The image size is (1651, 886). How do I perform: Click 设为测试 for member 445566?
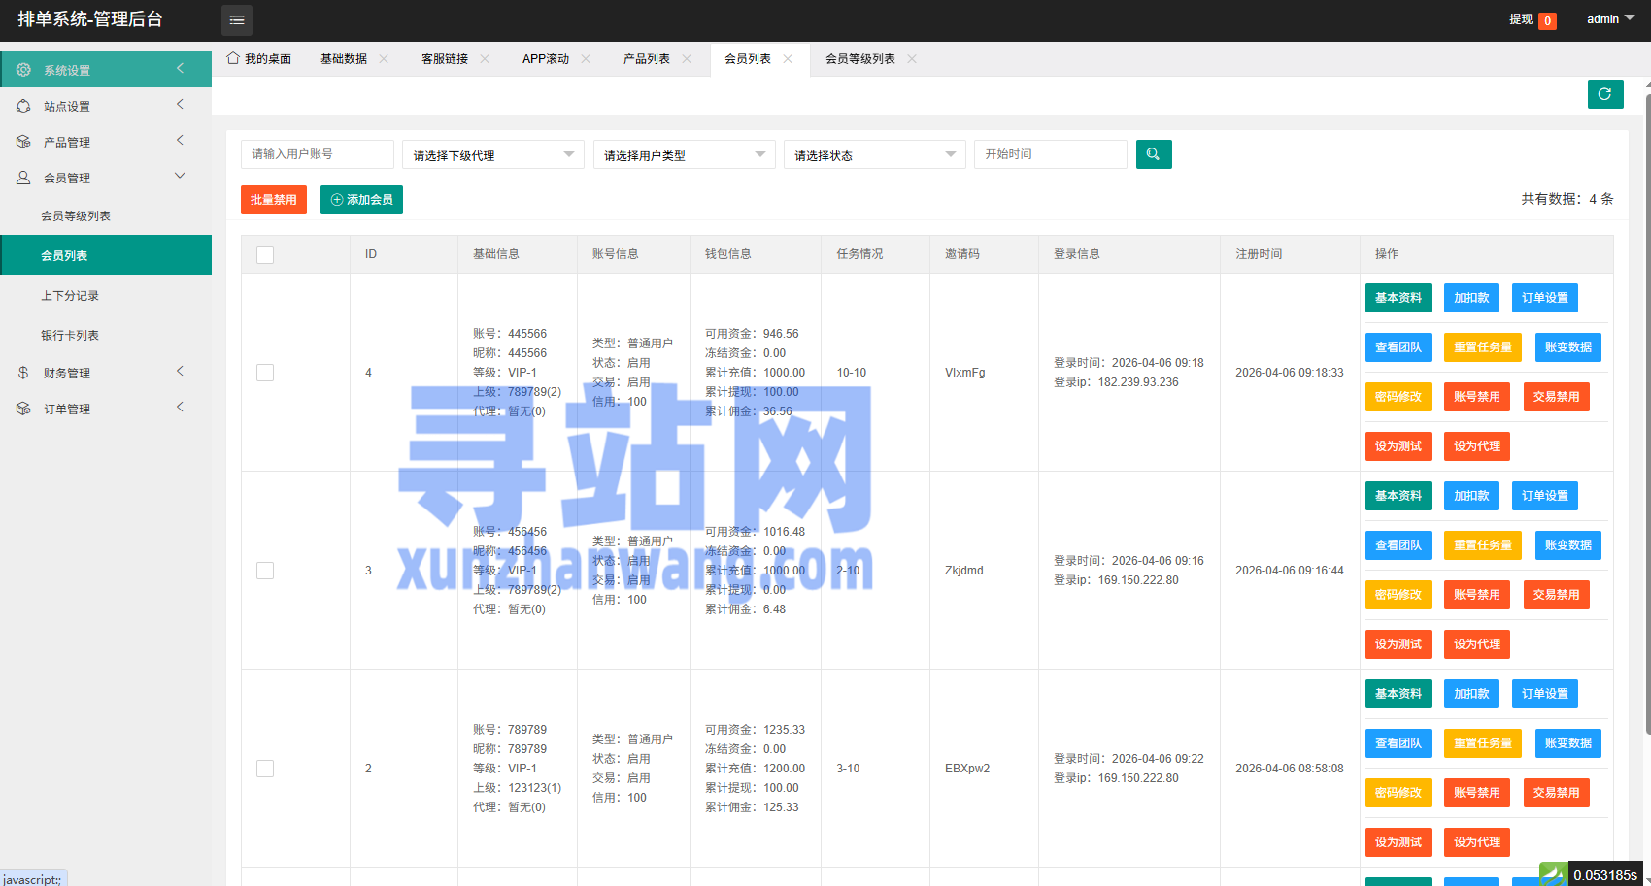click(1398, 446)
